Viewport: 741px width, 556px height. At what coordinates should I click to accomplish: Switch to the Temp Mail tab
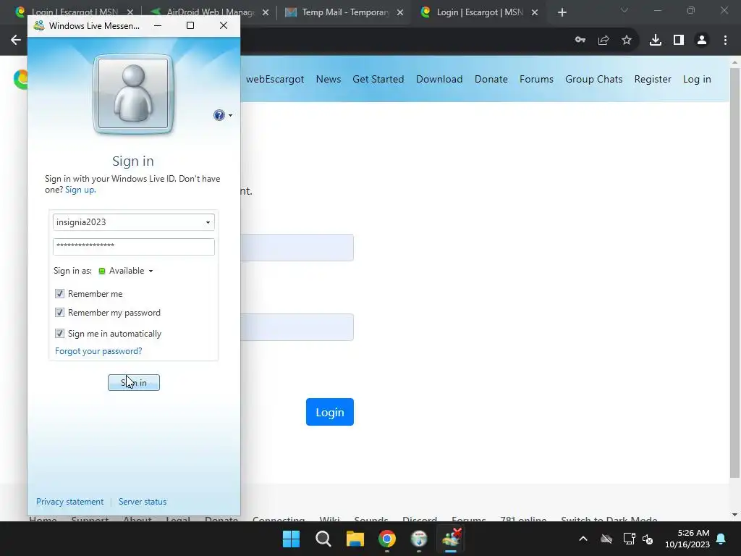pos(344,12)
